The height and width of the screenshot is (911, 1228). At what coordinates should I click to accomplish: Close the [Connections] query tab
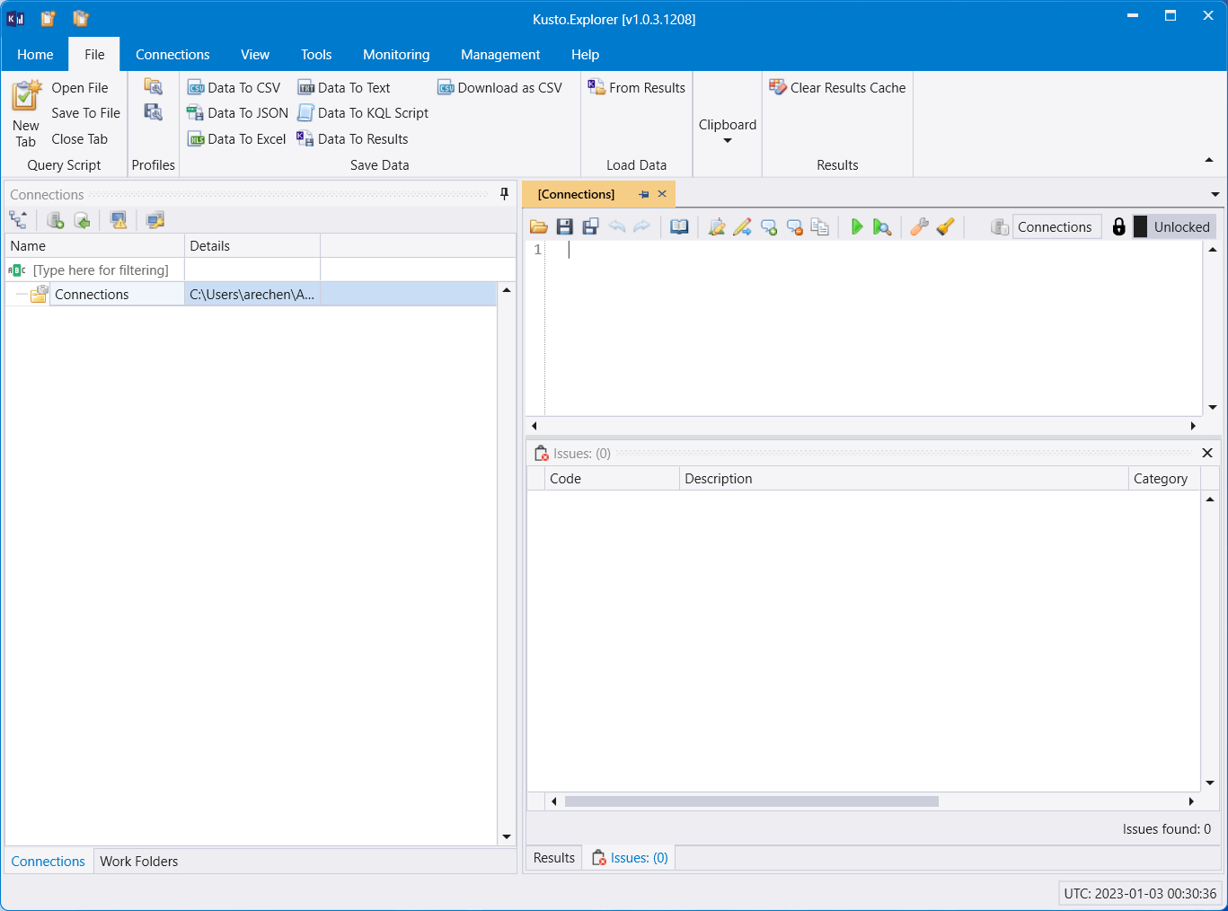pyautogui.click(x=662, y=194)
